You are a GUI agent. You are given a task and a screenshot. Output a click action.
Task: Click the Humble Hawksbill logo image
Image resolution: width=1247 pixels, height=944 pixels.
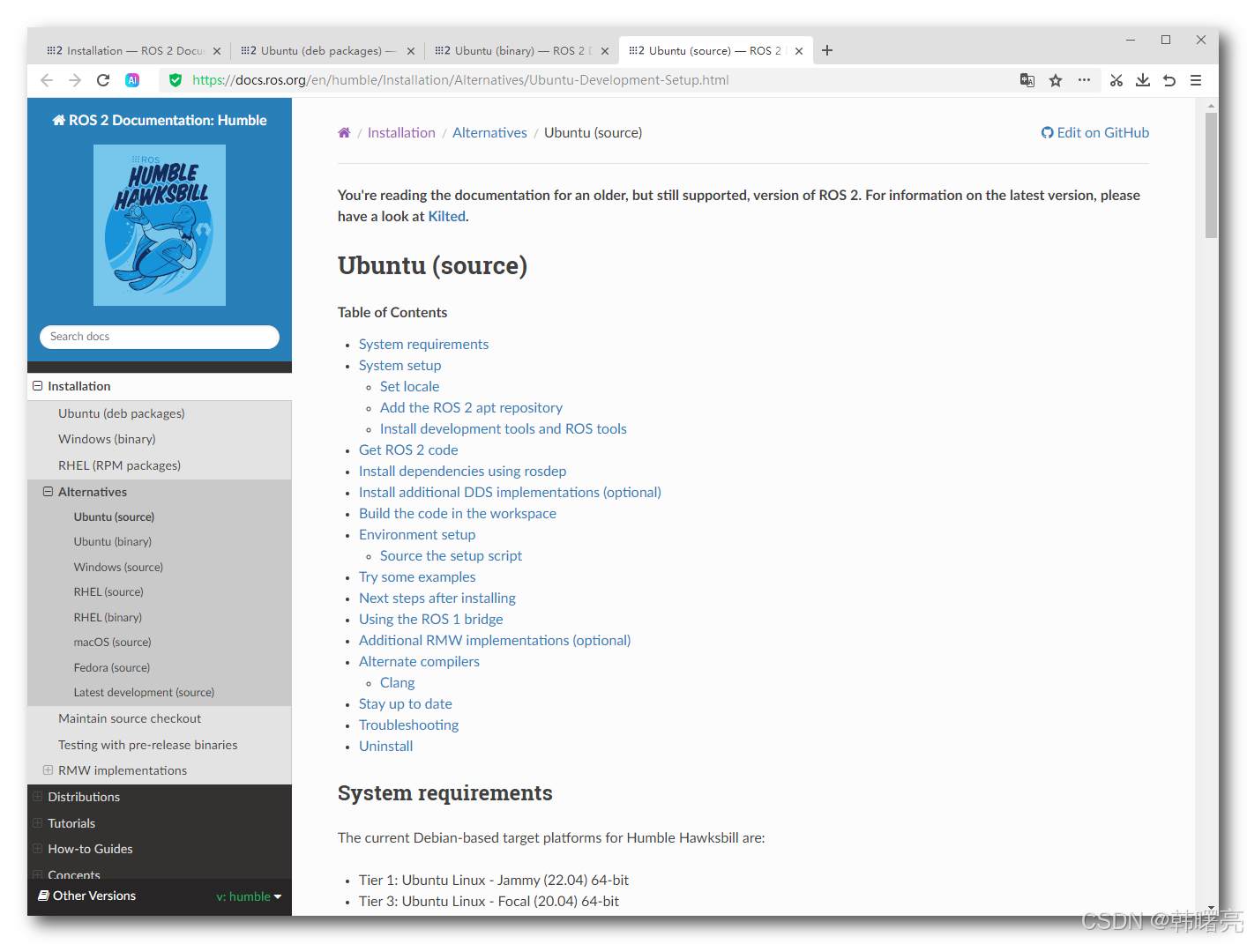[x=160, y=225]
